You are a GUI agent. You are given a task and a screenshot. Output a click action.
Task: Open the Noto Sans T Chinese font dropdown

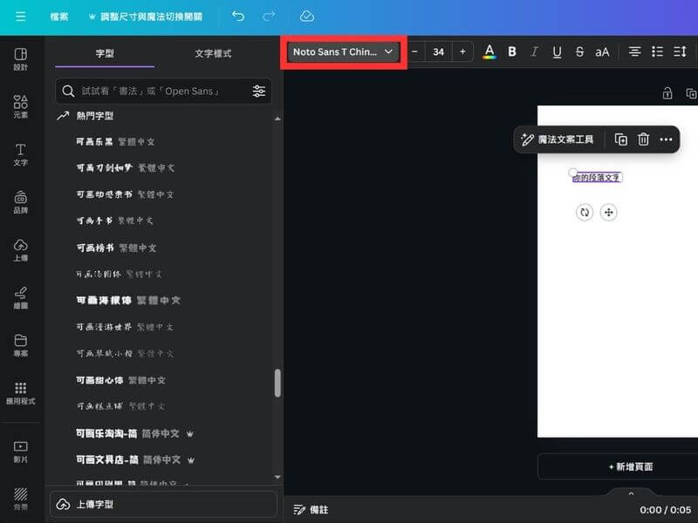(x=344, y=52)
